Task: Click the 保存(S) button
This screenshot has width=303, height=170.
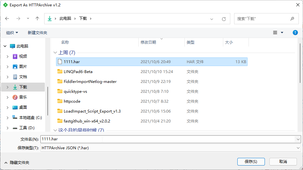Action: click(251, 162)
